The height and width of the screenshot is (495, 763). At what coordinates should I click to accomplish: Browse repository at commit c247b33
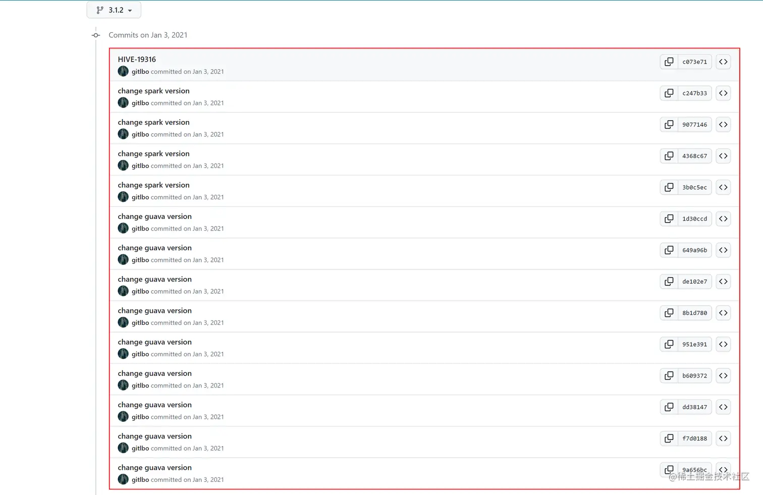coord(723,93)
